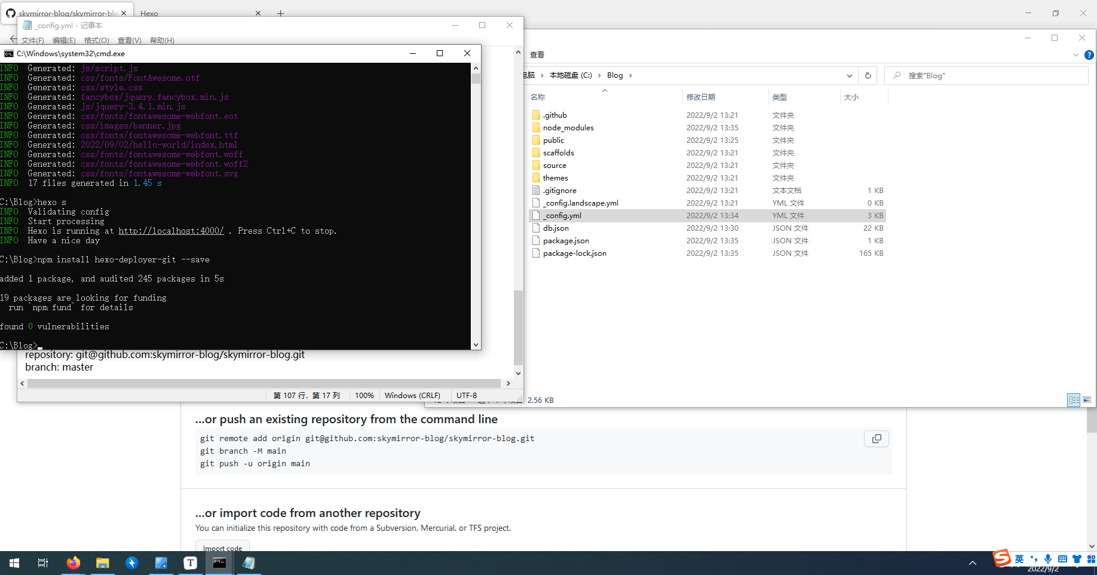Select the node_modules folder
This screenshot has height=575, width=1097.
[x=707, y=127]
